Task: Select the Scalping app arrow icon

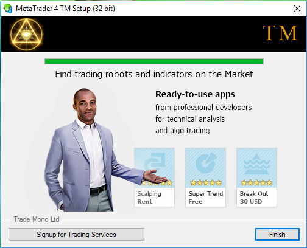Action: pos(155,162)
